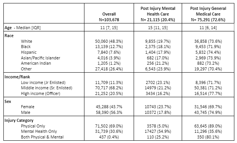Click the Overall N=103,678 column header
The image size is (237, 143).
(x=109, y=17)
